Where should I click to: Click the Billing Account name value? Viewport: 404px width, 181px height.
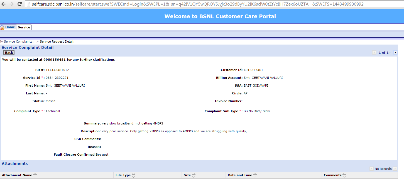tap(263, 78)
